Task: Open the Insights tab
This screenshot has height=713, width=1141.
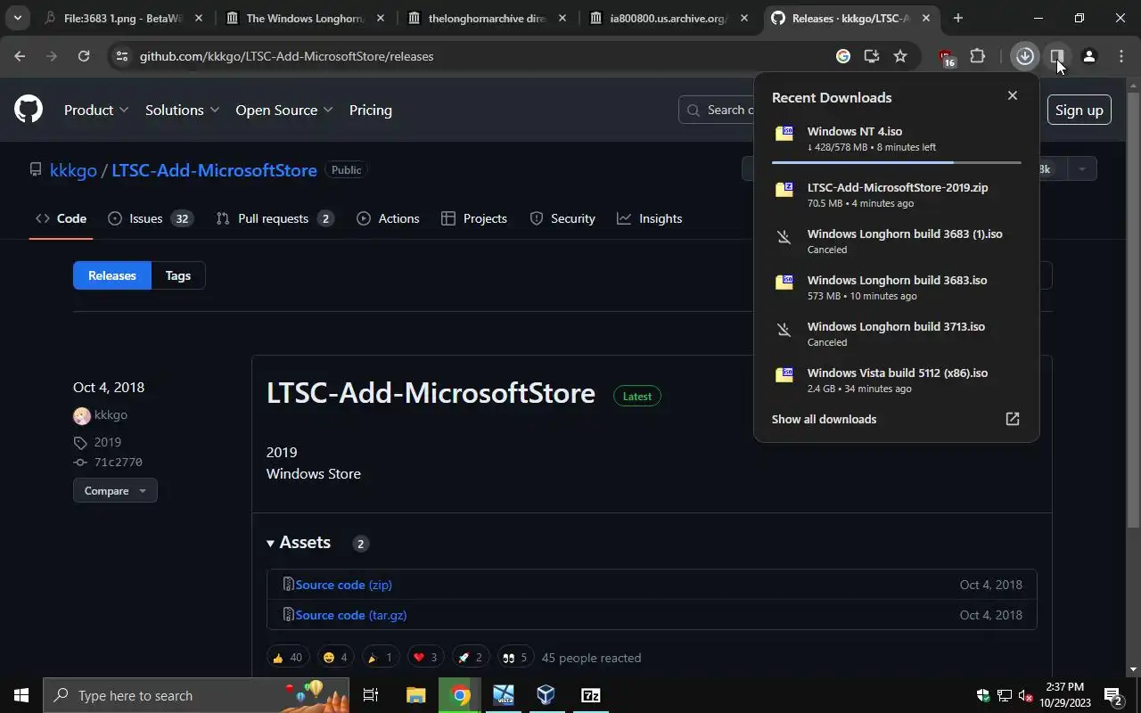Action: [x=650, y=218]
